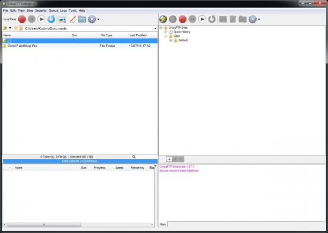Click the favorites star icon by path bar

click(x=16, y=28)
